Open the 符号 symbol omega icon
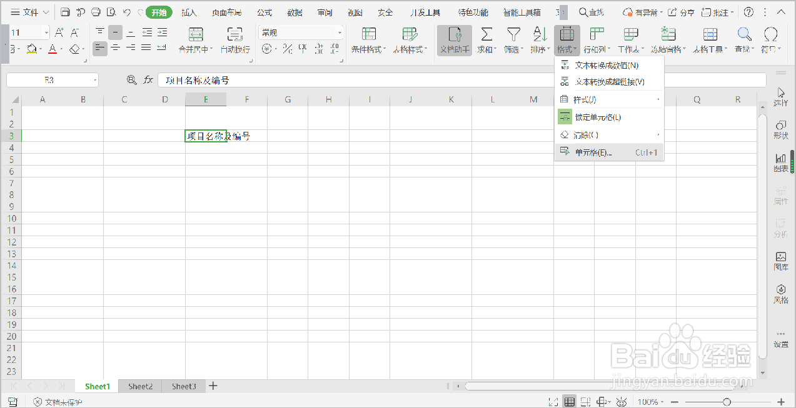796x408 pixels. click(x=771, y=34)
